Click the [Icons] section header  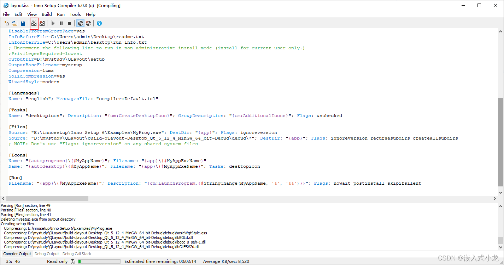point(18,155)
